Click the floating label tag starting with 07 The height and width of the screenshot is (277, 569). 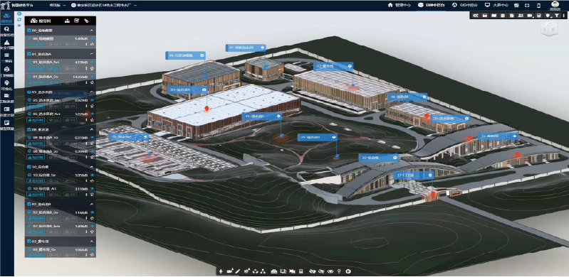click(246, 48)
